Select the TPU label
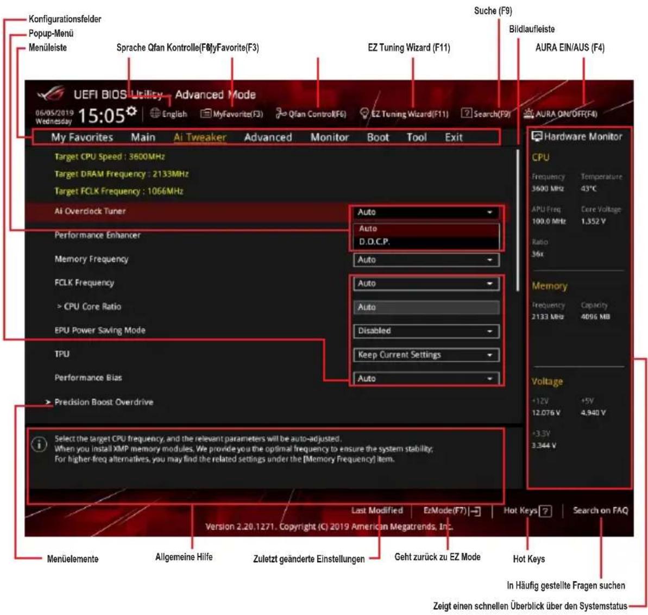648x615 pixels. pos(62,354)
